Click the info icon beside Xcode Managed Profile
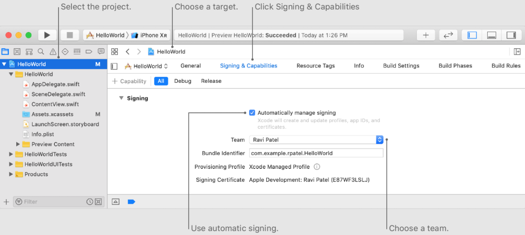The width and height of the screenshot is (525, 235). (x=317, y=167)
